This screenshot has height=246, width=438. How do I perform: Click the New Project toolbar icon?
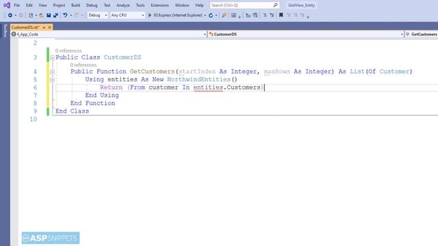[31, 15]
